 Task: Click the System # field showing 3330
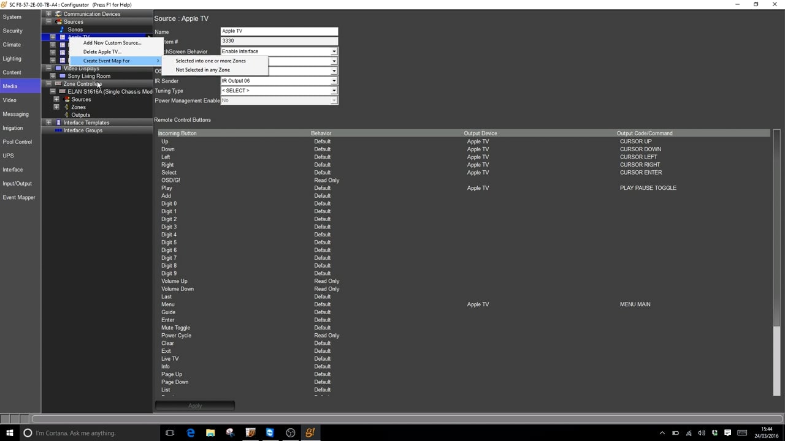coord(279,41)
